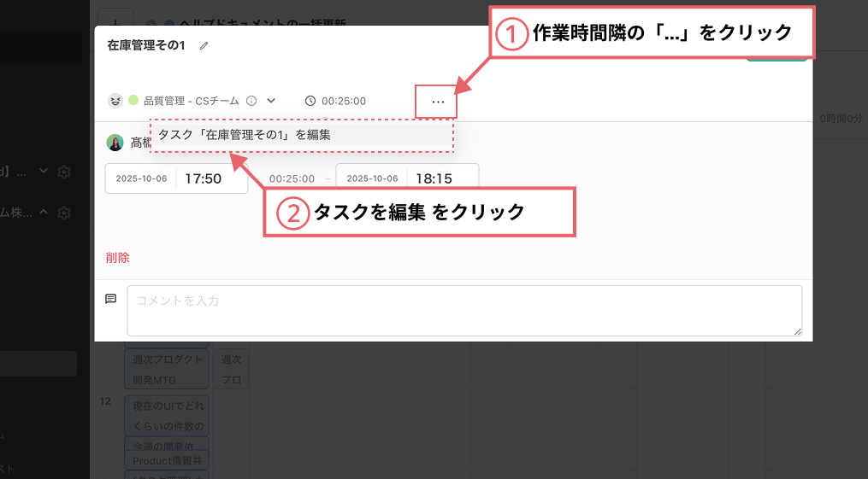Click the pencil icon beside 在庫管理その1
Image resolution: width=868 pixels, height=479 pixels.
204,46
